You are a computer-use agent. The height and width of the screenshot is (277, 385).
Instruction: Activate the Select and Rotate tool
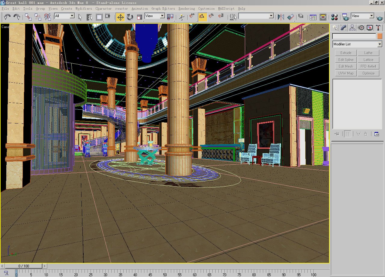(130, 17)
